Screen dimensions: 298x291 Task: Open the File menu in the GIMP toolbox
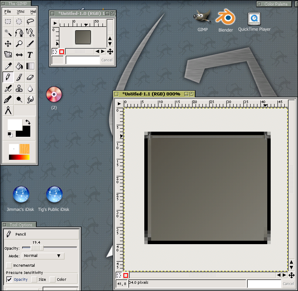click(x=8, y=12)
